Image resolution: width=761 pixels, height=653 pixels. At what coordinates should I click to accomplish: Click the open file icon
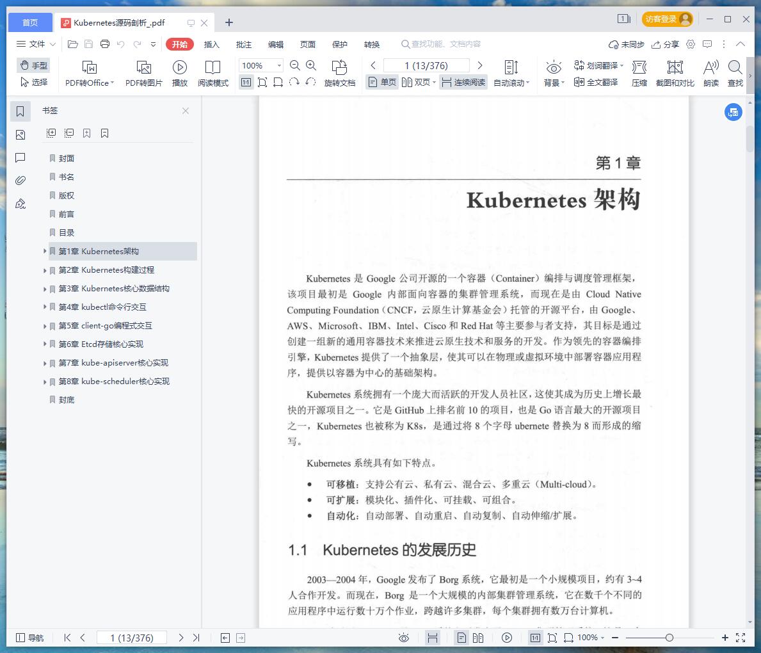[x=73, y=44]
